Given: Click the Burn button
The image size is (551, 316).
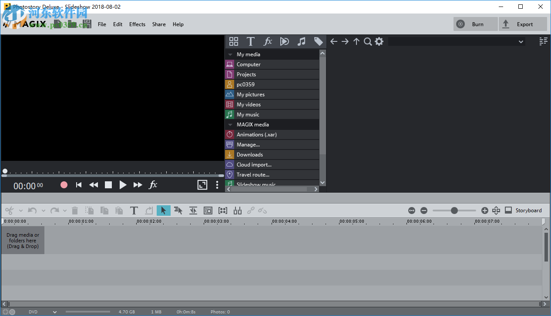Looking at the screenshot, I should point(475,24).
